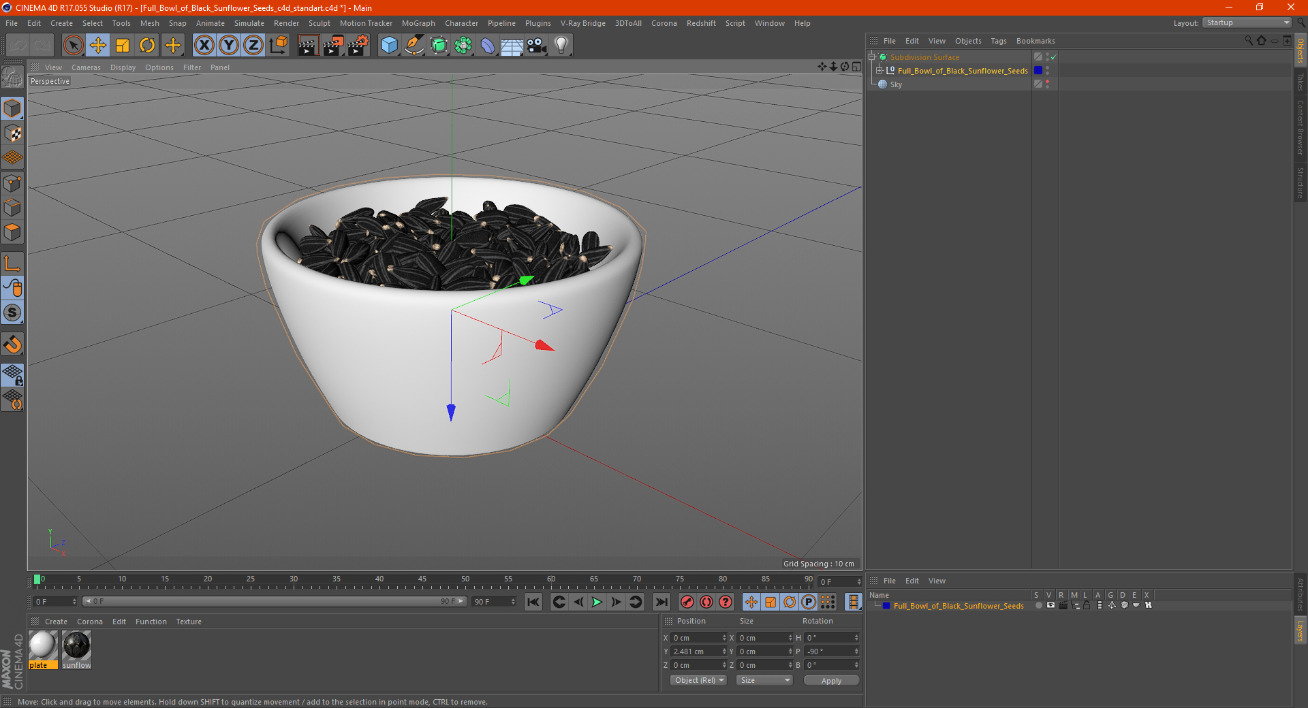Viewport: 1308px width, 708px height.
Task: Switch to Points mode
Action: pyautogui.click(x=12, y=183)
